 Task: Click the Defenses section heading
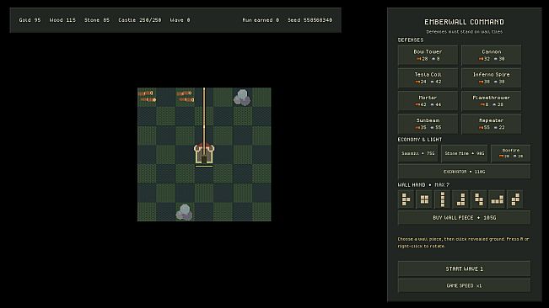pos(411,40)
